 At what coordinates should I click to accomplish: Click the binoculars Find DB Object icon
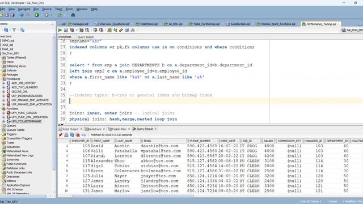(x=73, y=15)
